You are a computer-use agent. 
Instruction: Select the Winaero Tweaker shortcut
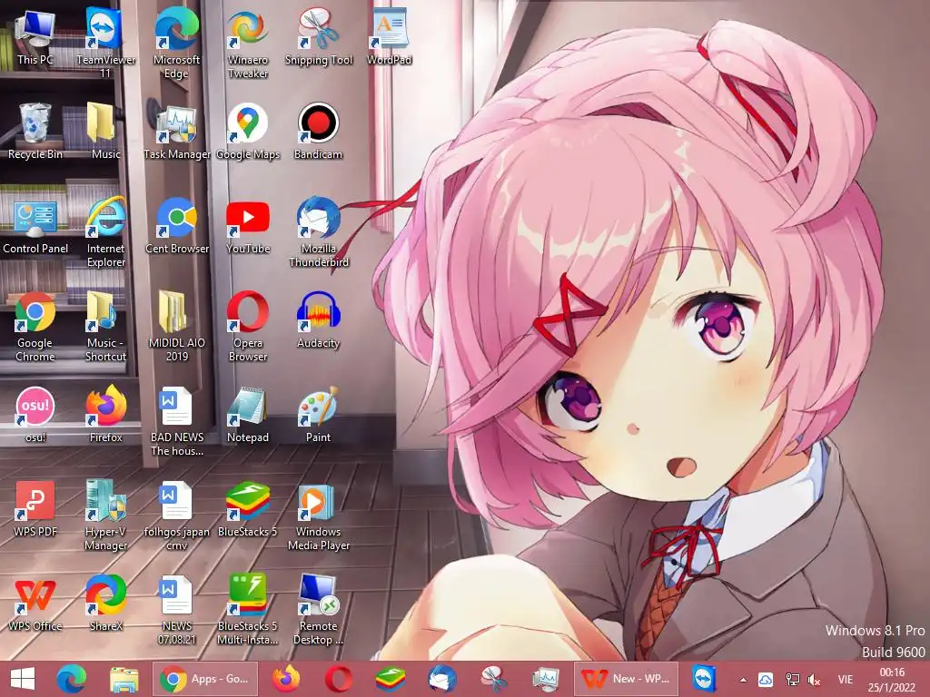247,43
